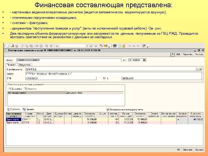This screenshot has height=156, width=208.
Task: Click Добавить above the services table
Action: tap(13, 109)
